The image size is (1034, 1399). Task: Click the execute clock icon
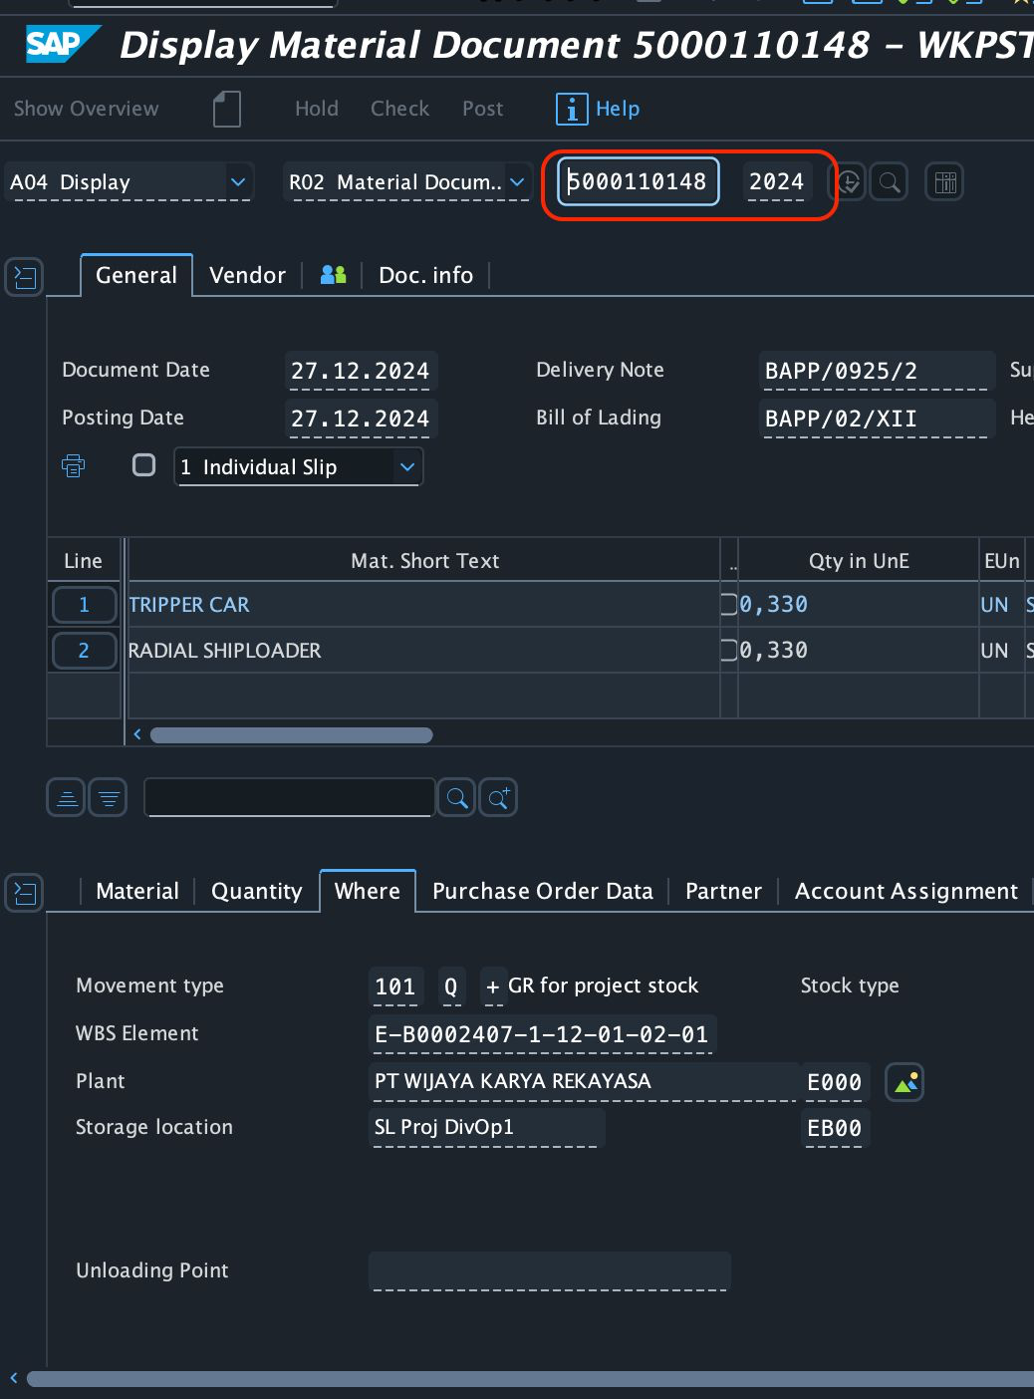(x=848, y=182)
